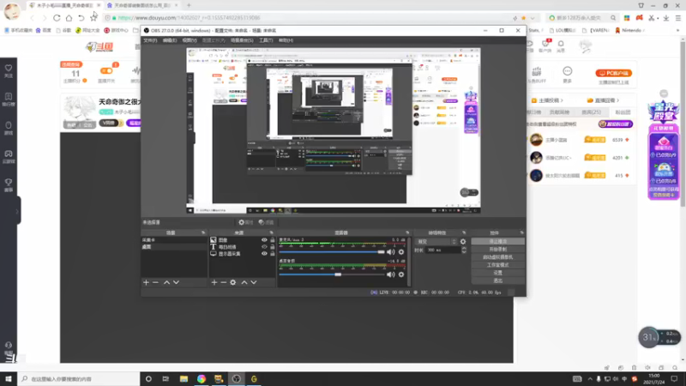This screenshot has height=386, width=686.
Task: Click the Exit button in OBS Controls
Action: click(x=498, y=281)
